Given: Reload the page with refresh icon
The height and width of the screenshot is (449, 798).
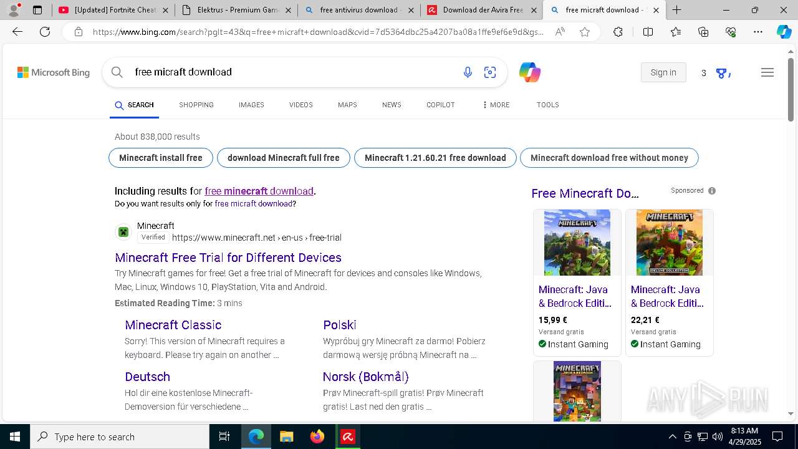Looking at the screenshot, I should coord(45,32).
